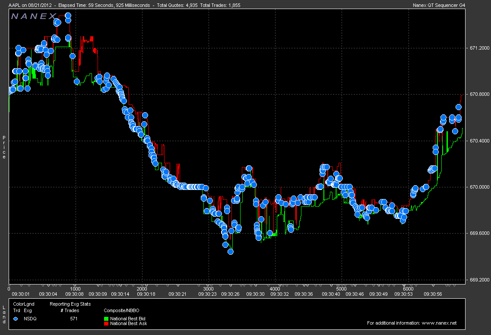Click the 670.8000 price axis label
The width and height of the screenshot is (491, 335).
[479, 94]
